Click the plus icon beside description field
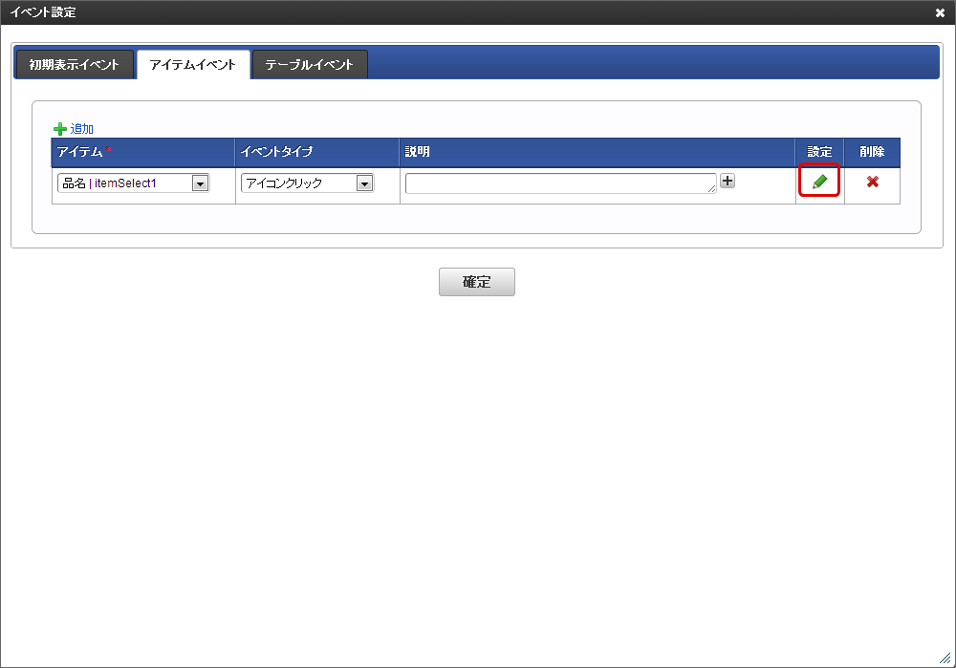The width and height of the screenshot is (956, 668). pyautogui.click(x=728, y=181)
